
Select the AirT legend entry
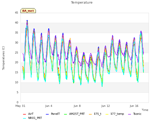[x=28, y=114]
